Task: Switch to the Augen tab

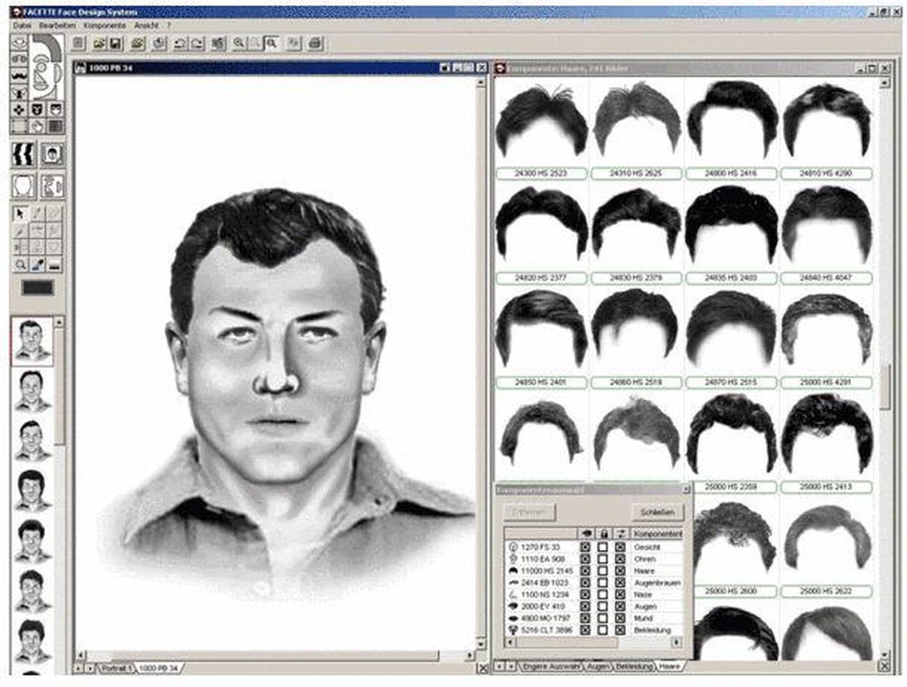Action: point(599,666)
